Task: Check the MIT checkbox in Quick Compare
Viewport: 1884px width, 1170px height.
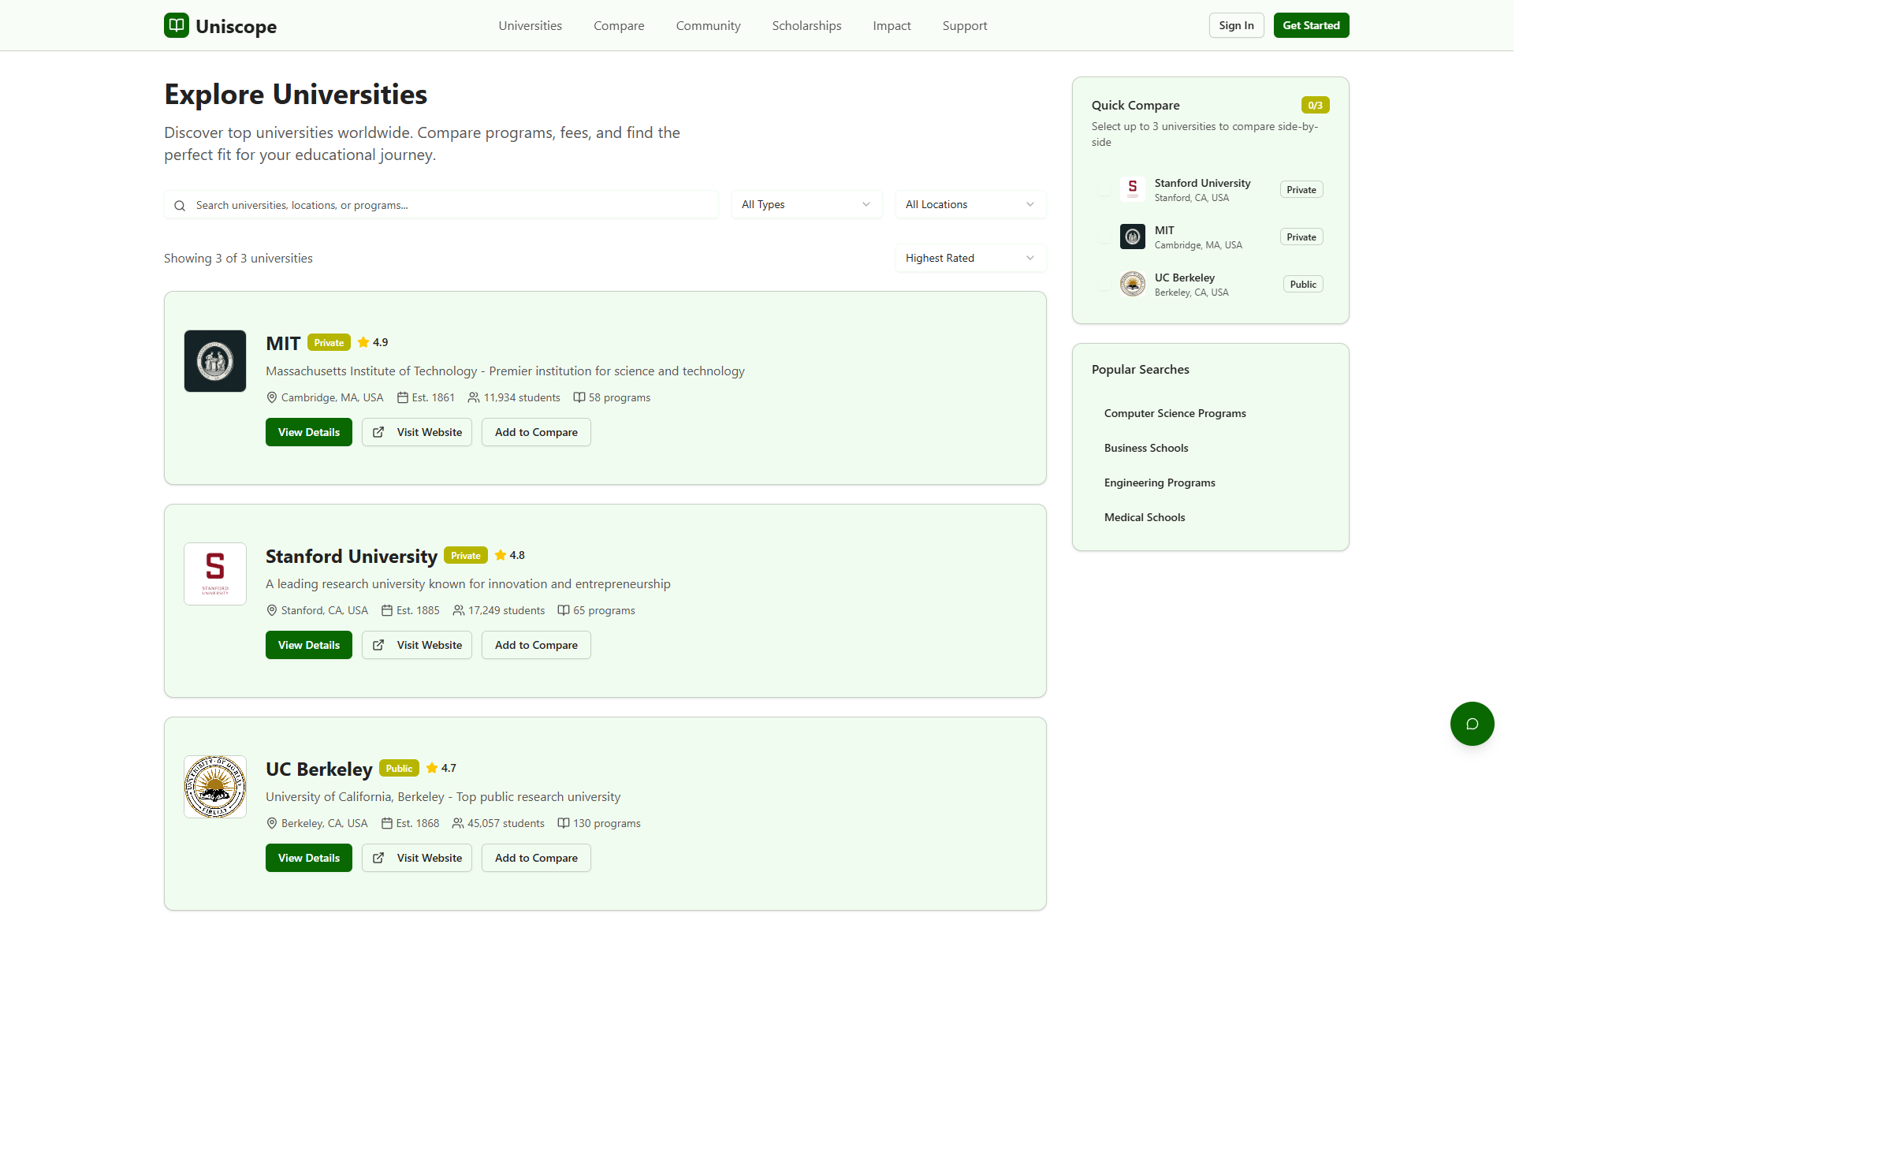Action: pos(1104,237)
